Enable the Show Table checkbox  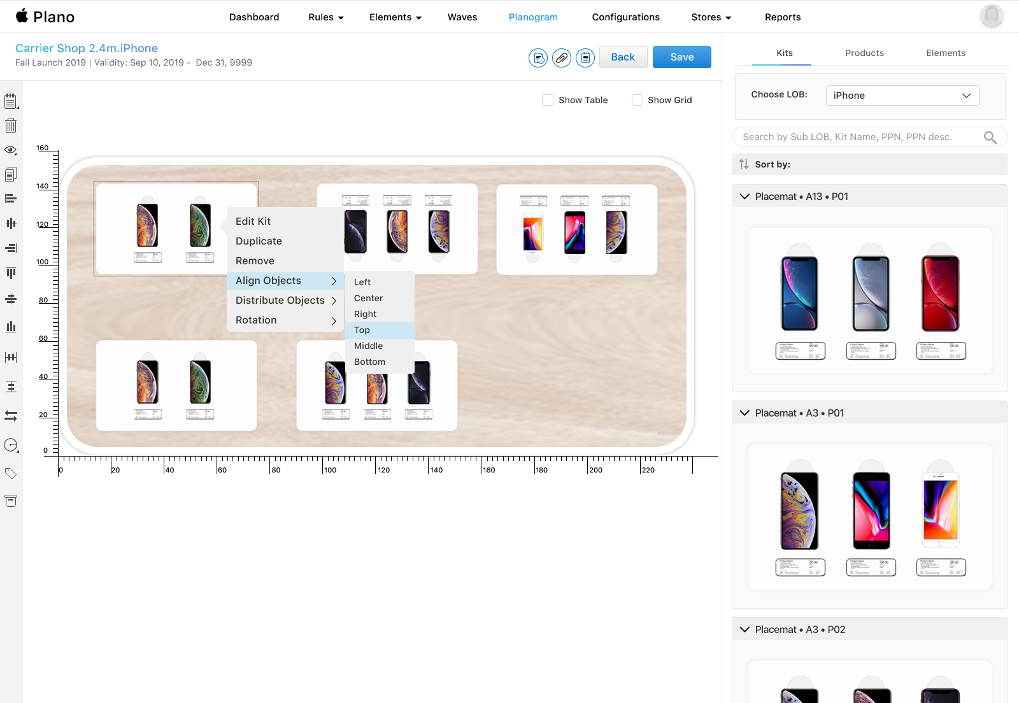click(x=548, y=100)
